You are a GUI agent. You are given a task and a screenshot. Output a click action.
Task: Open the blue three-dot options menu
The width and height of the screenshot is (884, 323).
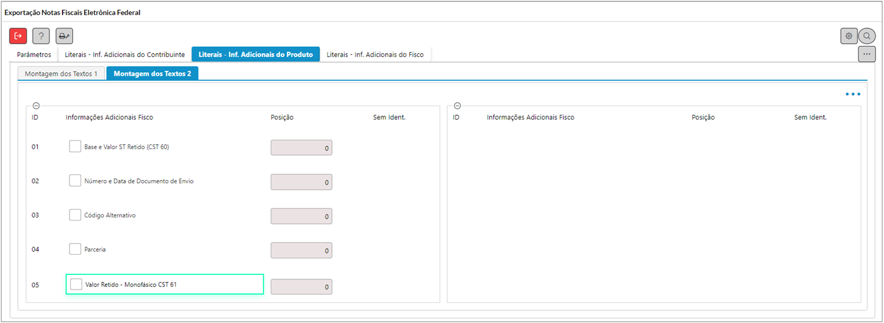[x=852, y=94]
